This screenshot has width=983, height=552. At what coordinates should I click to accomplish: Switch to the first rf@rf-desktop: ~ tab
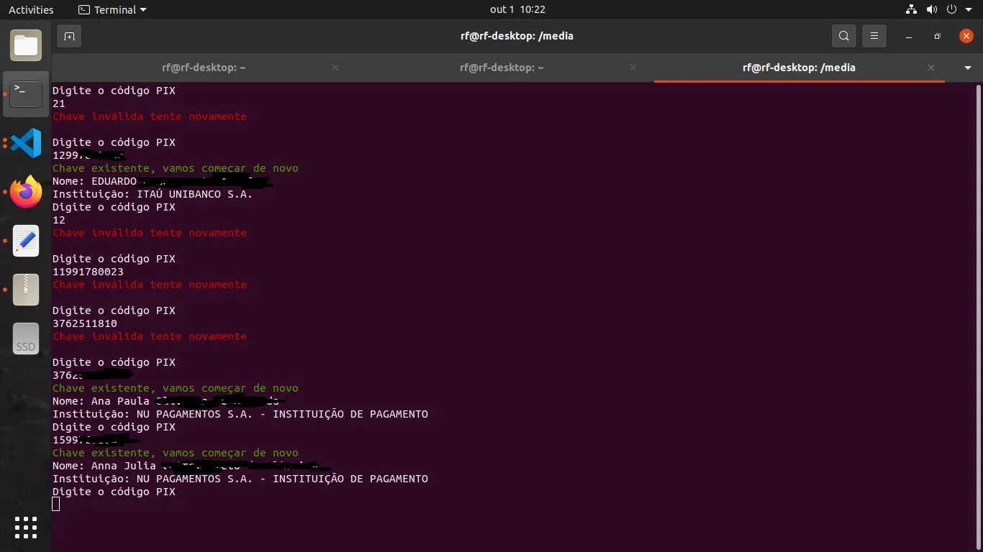pos(204,68)
